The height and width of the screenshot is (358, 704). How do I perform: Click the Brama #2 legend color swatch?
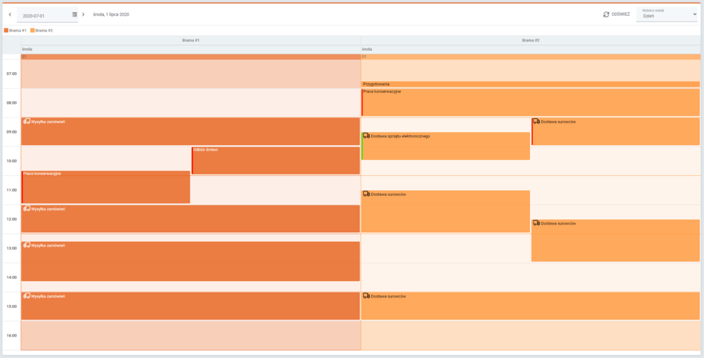pyautogui.click(x=32, y=30)
